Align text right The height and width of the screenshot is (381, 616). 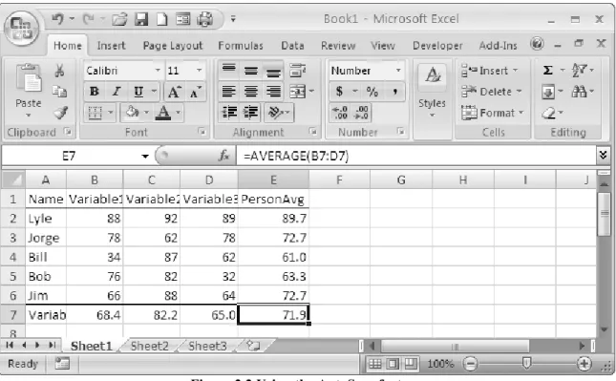point(273,92)
